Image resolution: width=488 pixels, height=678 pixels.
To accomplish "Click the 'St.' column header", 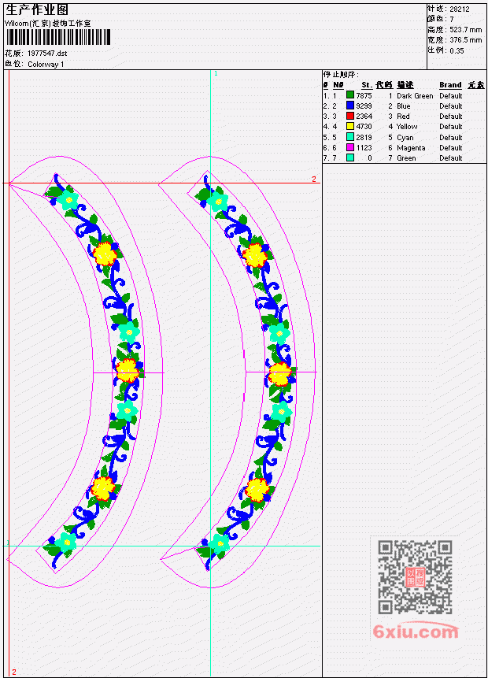I will (367, 85).
